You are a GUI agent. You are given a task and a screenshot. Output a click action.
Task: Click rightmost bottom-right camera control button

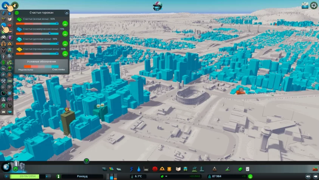tap(315, 176)
